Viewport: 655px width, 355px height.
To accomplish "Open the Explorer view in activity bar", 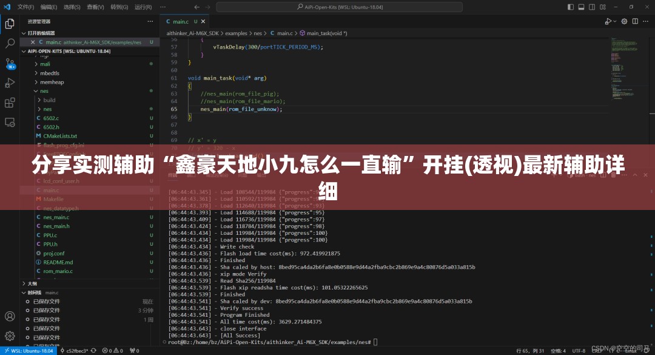I will tap(10, 24).
